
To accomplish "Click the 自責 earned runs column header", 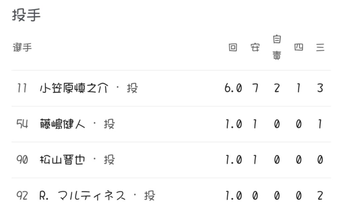I will pyautogui.click(x=276, y=48).
